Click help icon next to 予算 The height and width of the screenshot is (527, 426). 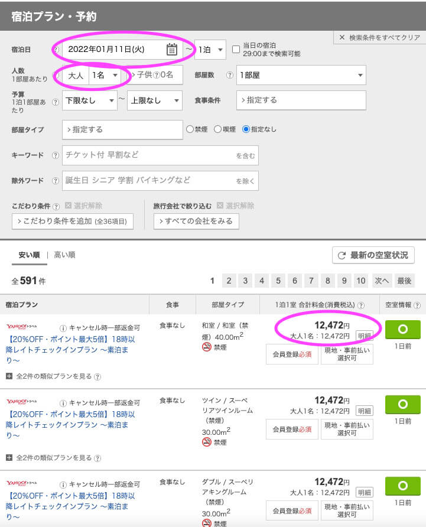pyautogui.click(x=56, y=102)
